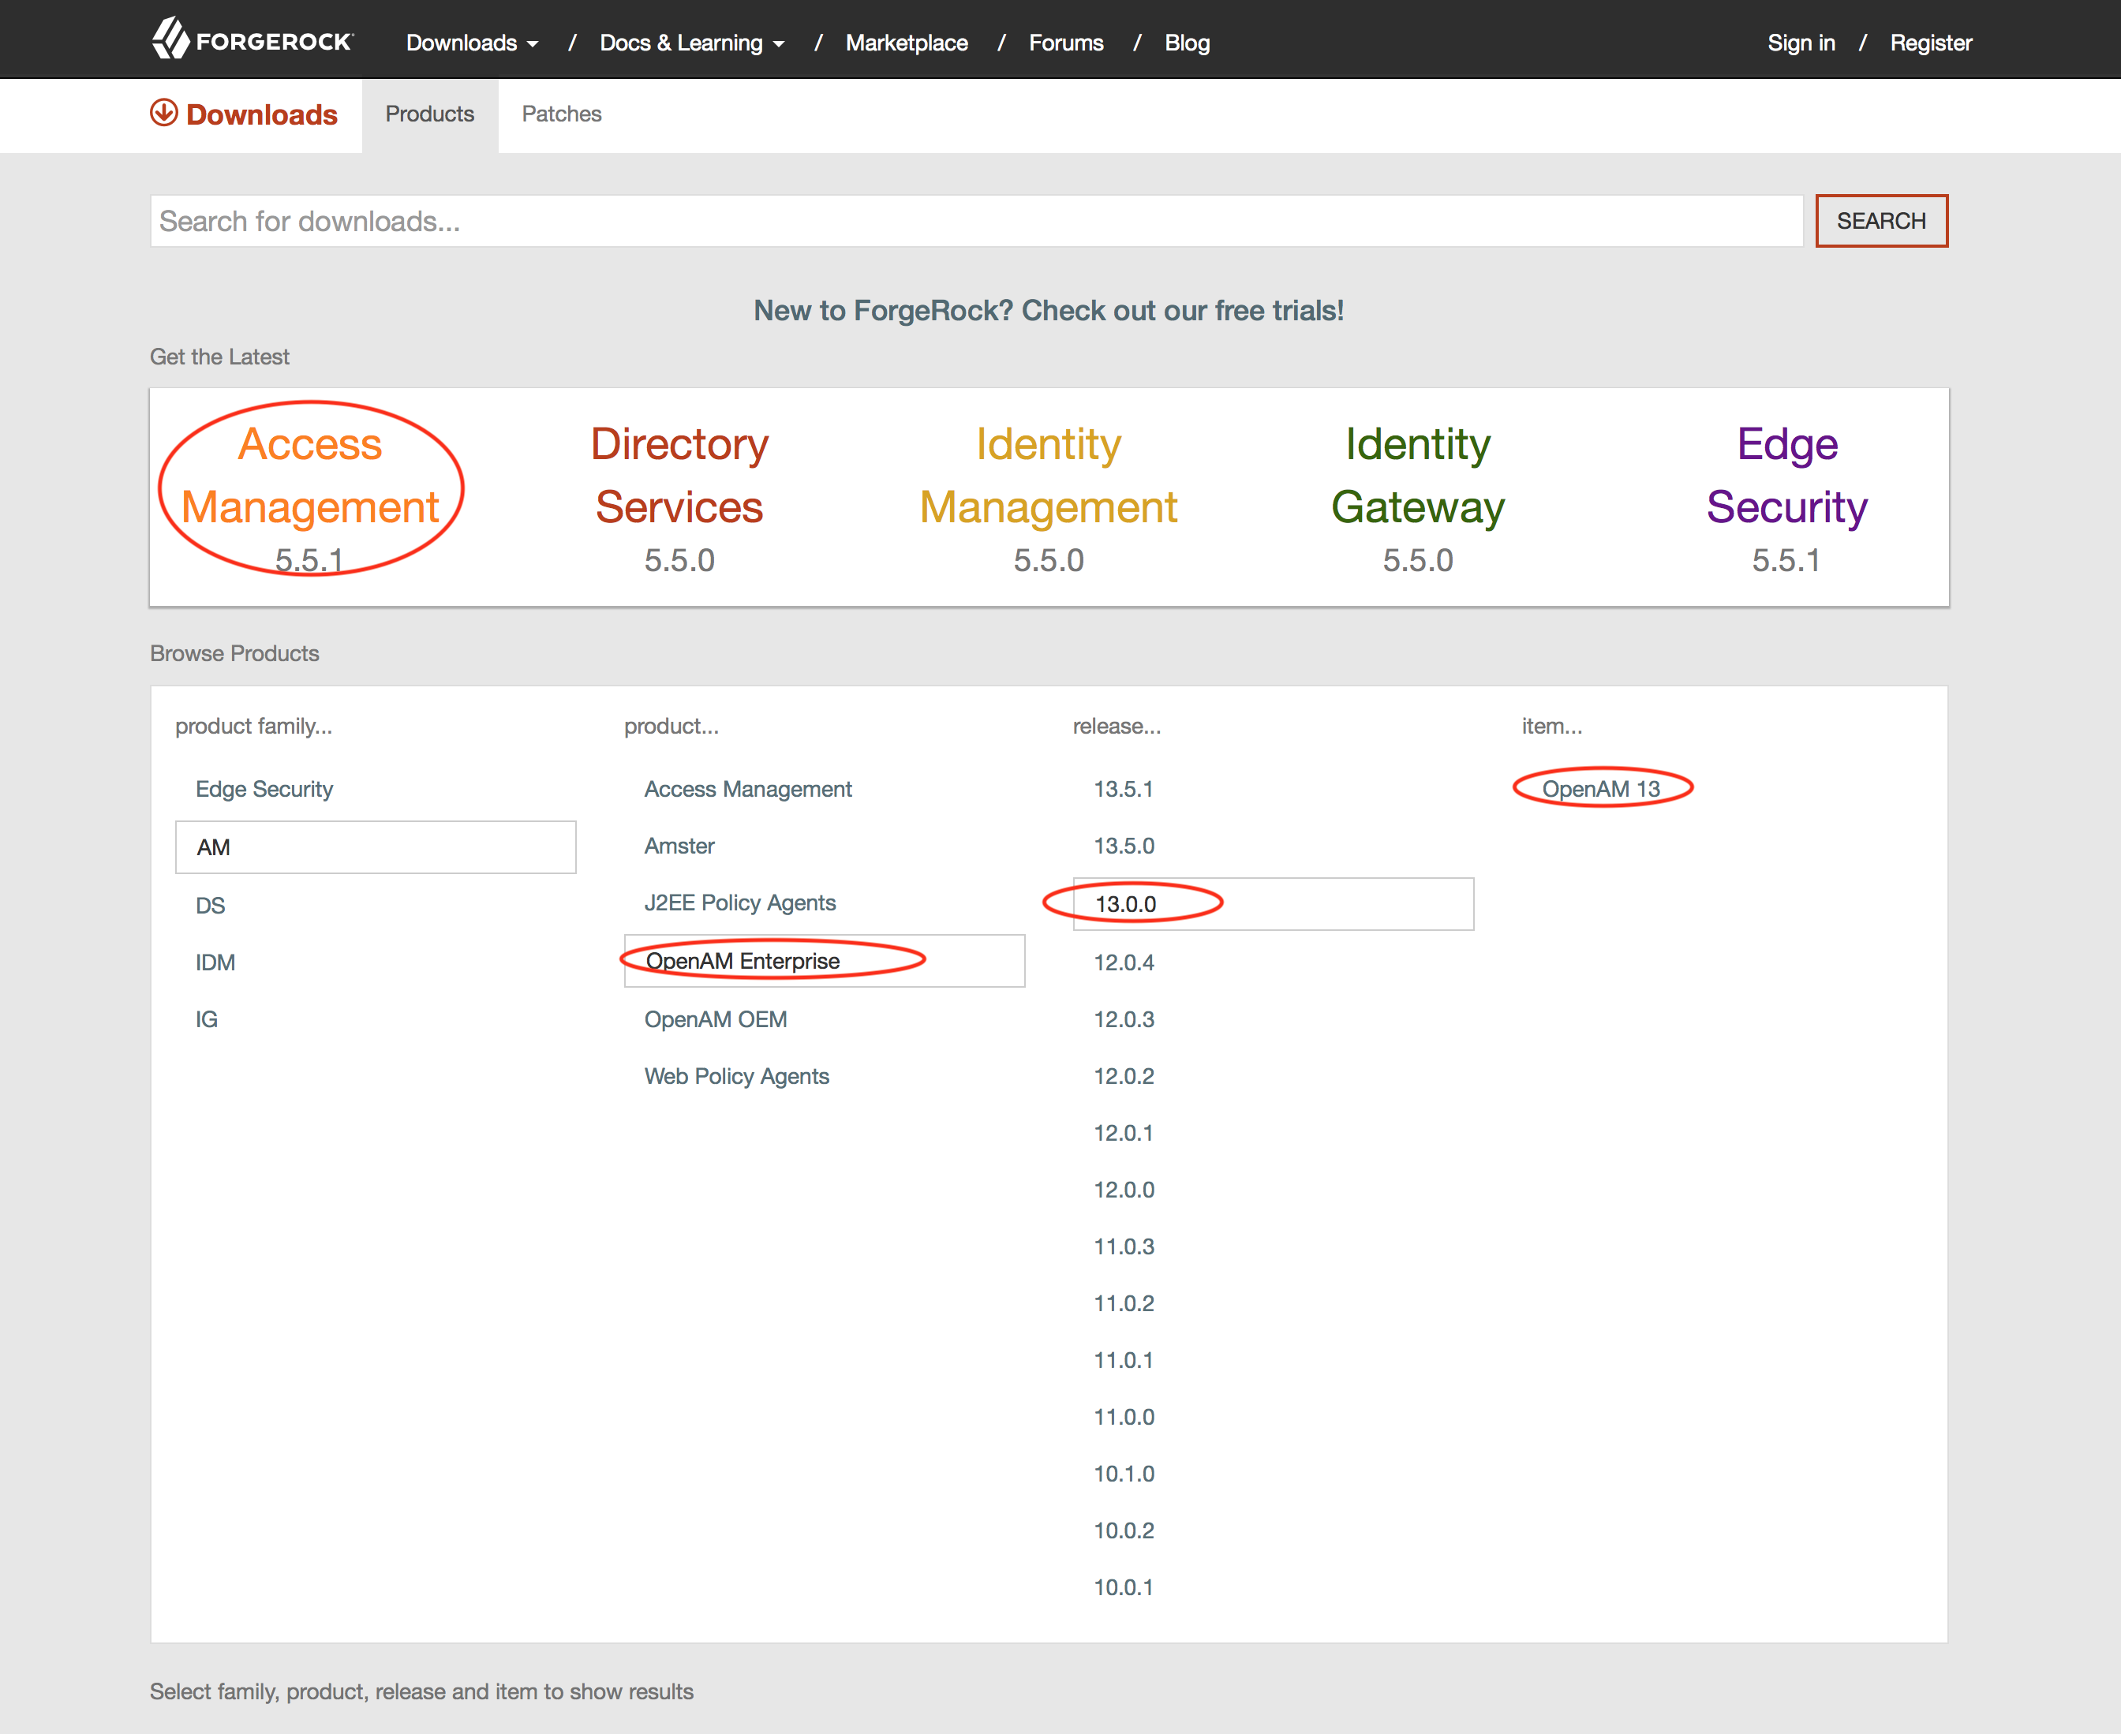Switch to the Products tab

[x=429, y=114]
